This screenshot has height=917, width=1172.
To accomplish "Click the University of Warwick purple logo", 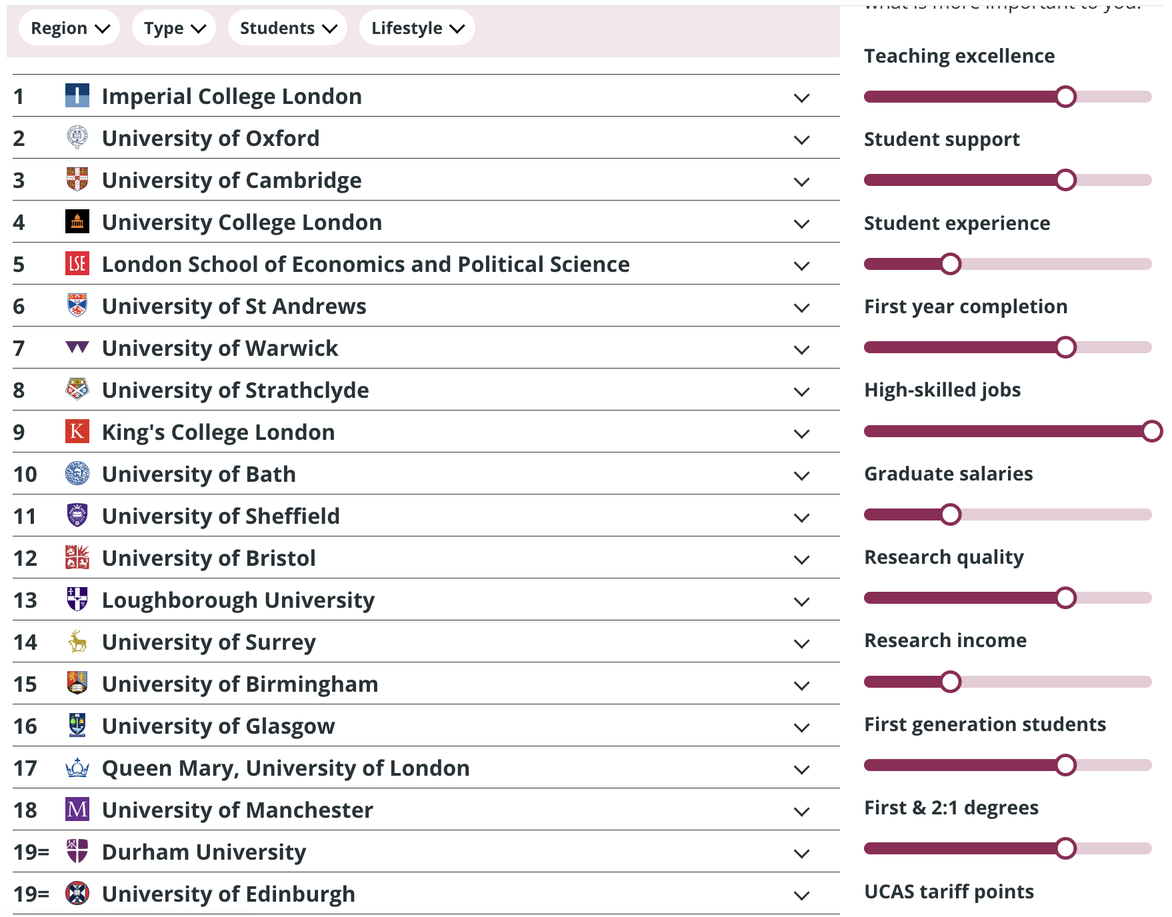I will [x=77, y=347].
